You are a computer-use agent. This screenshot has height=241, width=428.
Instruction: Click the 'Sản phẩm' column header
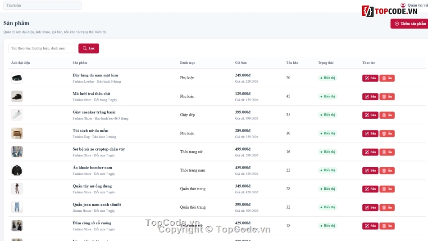click(80, 62)
